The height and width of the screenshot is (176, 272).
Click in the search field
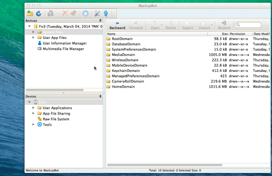[x=248, y=25]
